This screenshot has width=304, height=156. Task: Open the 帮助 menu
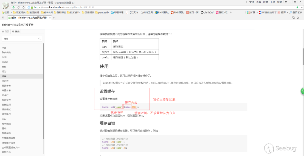280,2
